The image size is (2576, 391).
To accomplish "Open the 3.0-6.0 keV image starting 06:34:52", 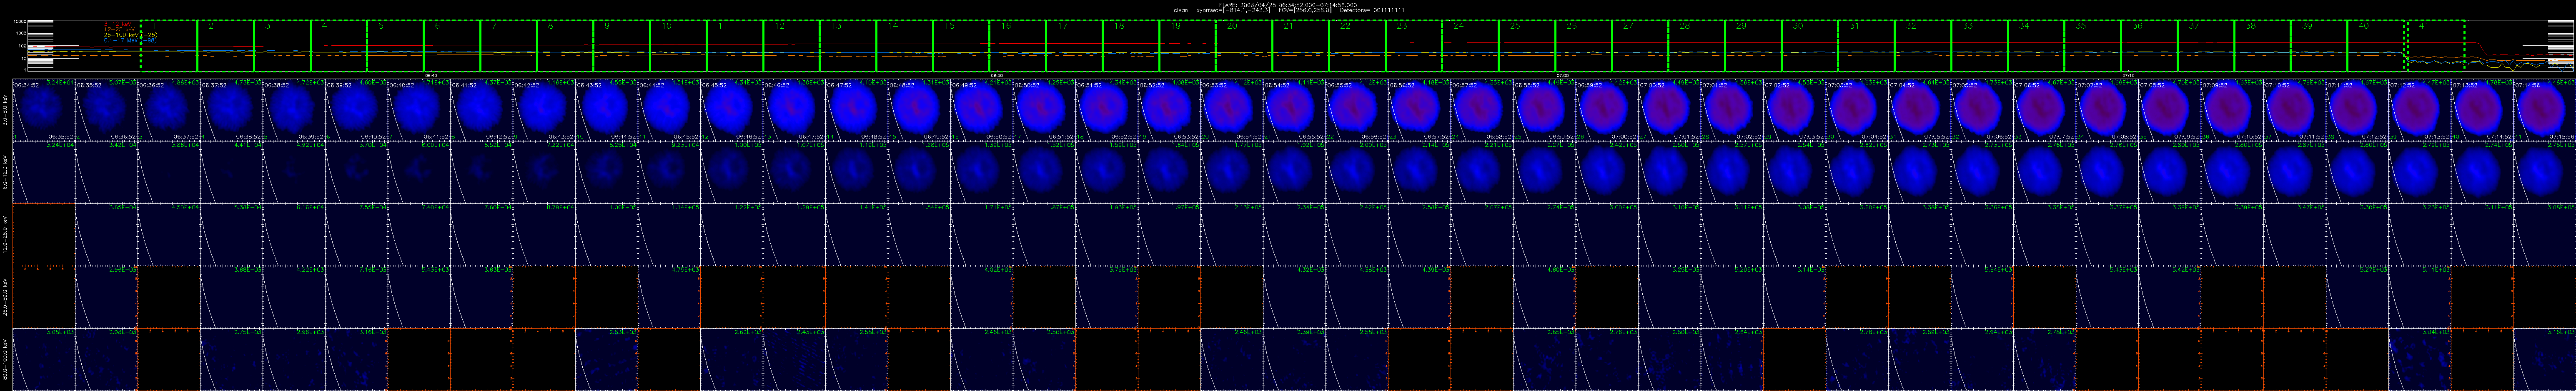I will (44, 110).
